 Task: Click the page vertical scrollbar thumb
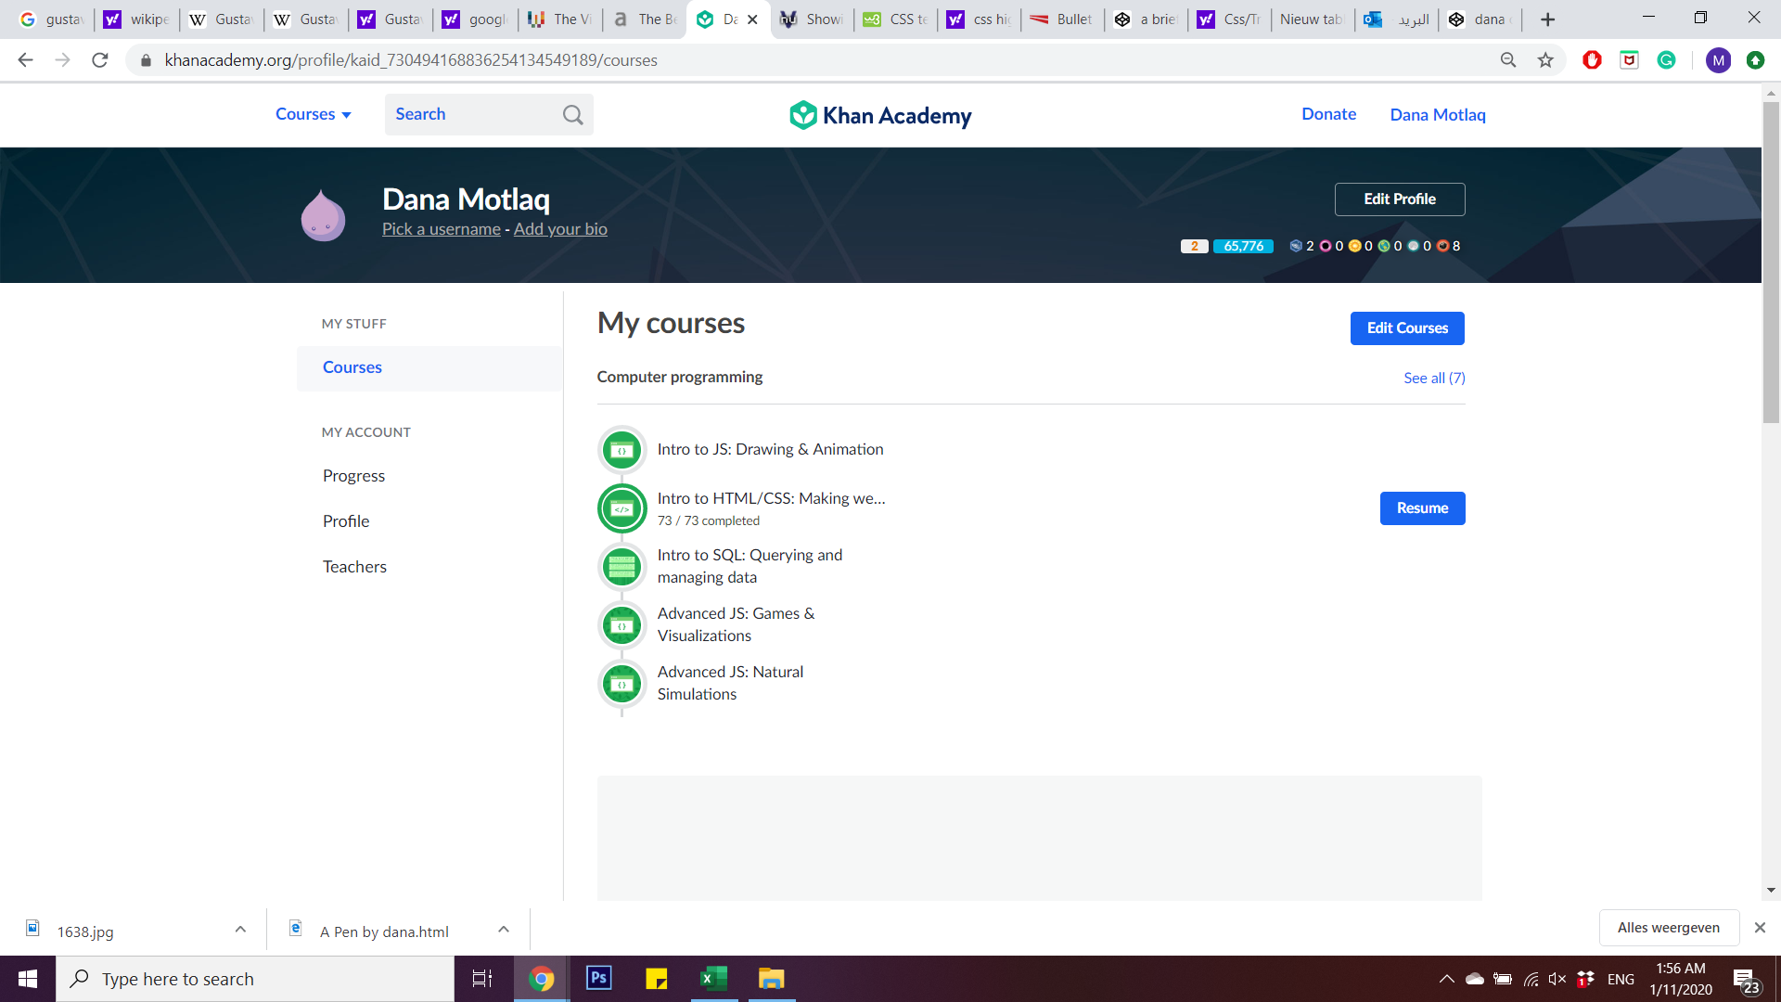coord(1771,263)
